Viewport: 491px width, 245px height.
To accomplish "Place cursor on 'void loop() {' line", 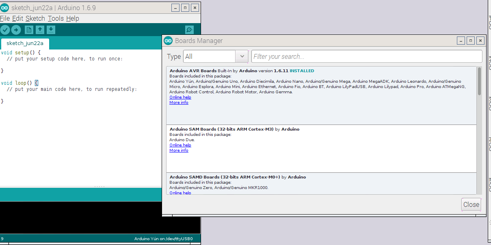I will tap(19, 83).
